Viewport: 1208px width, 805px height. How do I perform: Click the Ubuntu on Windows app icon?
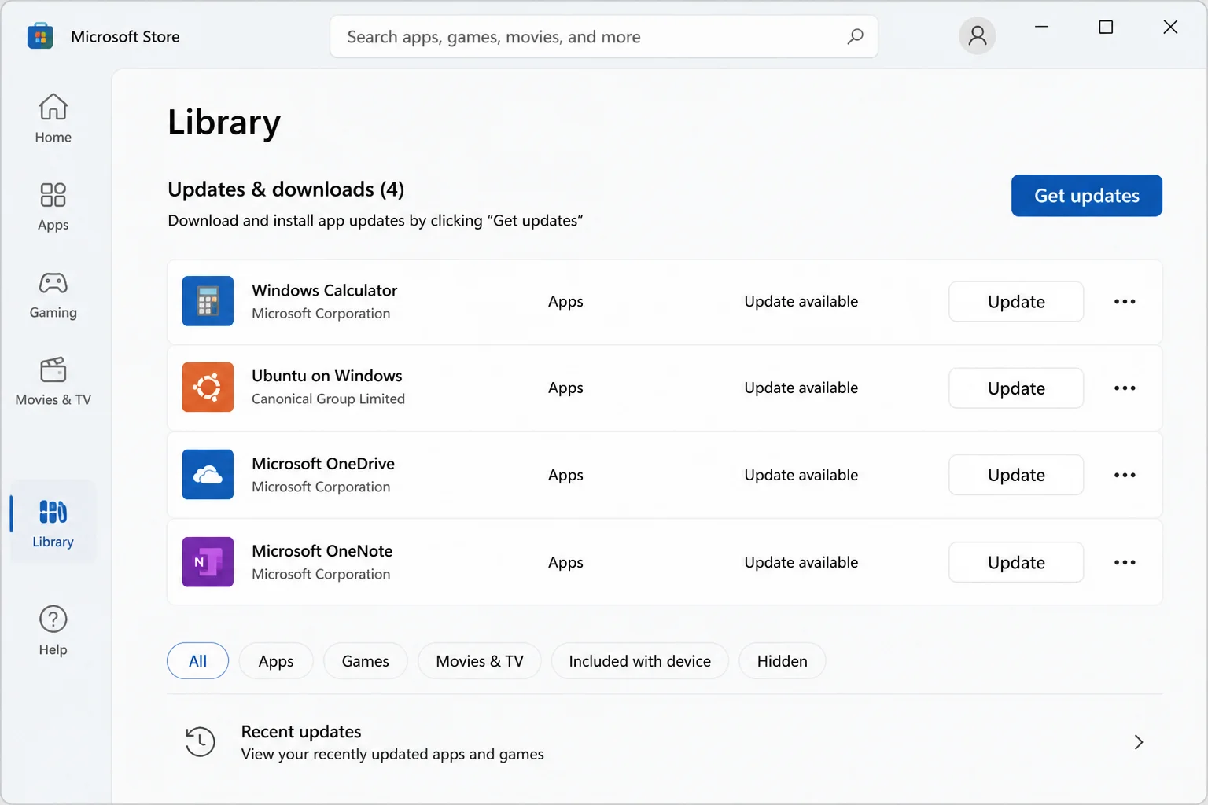pos(208,387)
